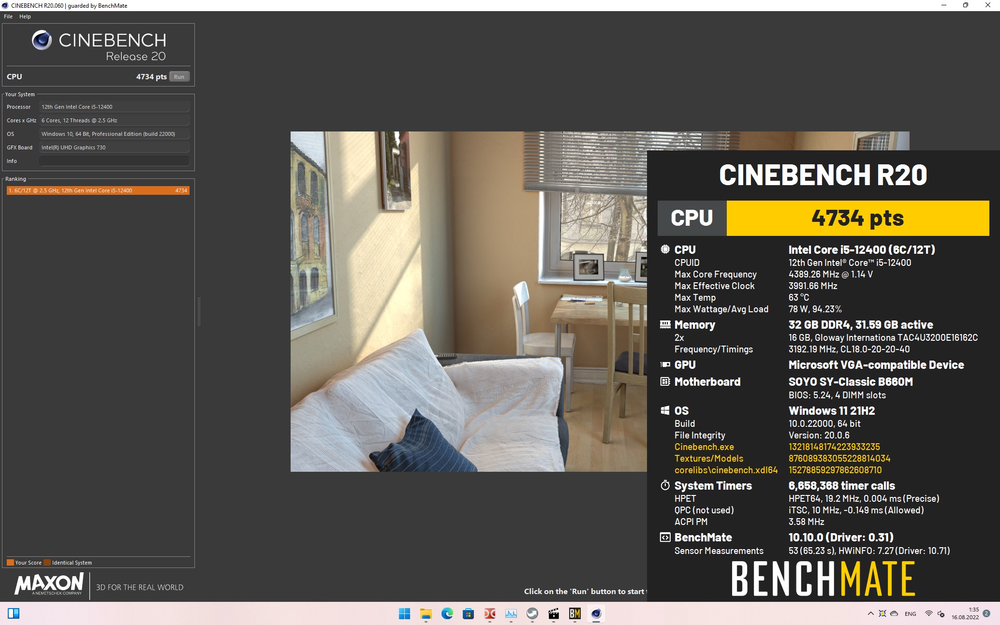1000x625 pixels.
Task: Open the File menu
Action: (x=8, y=16)
